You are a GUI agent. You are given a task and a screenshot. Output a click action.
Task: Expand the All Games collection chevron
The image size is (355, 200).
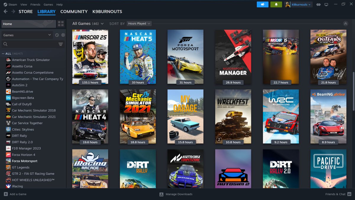[102, 24]
